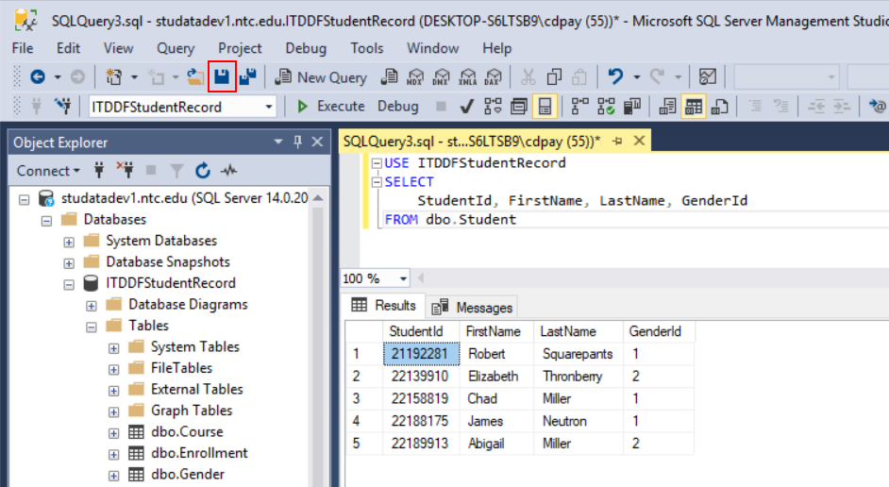The image size is (889, 487).
Task: Open the 100 % zoom dropdown
Action: pos(403,278)
